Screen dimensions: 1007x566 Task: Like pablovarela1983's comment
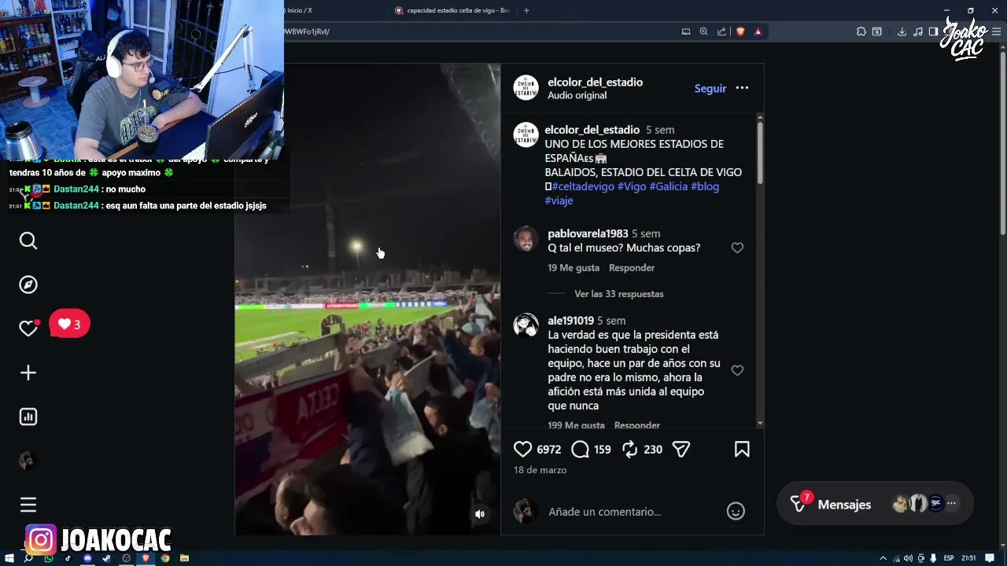coord(737,248)
